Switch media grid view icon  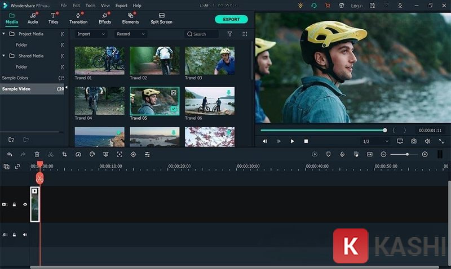[245, 34]
